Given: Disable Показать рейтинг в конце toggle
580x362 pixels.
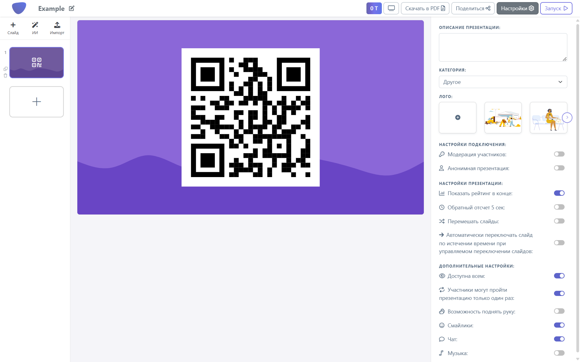Looking at the screenshot, I should coord(559,193).
